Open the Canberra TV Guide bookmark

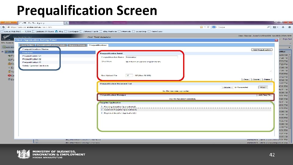pyautogui.click(x=43, y=31)
